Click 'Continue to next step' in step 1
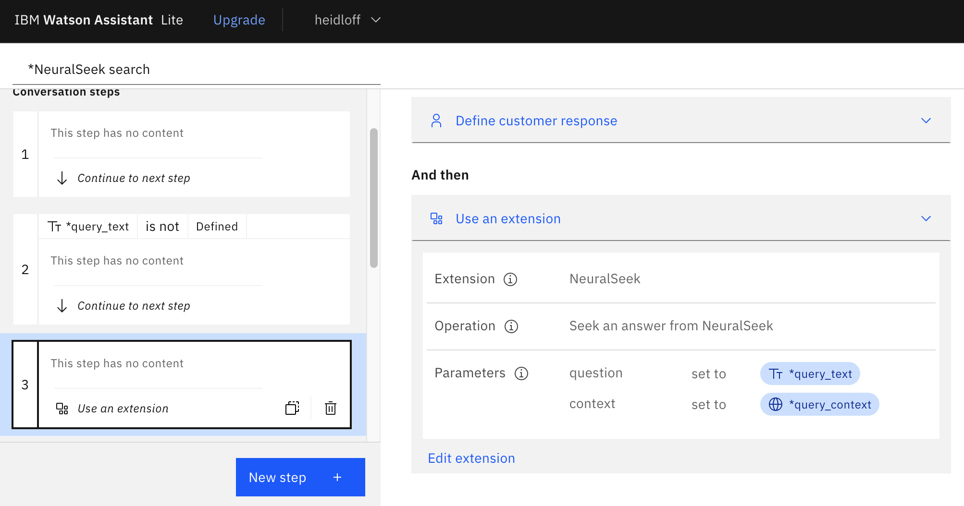The width and height of the screenshot is (964, 506). point(134,178)
